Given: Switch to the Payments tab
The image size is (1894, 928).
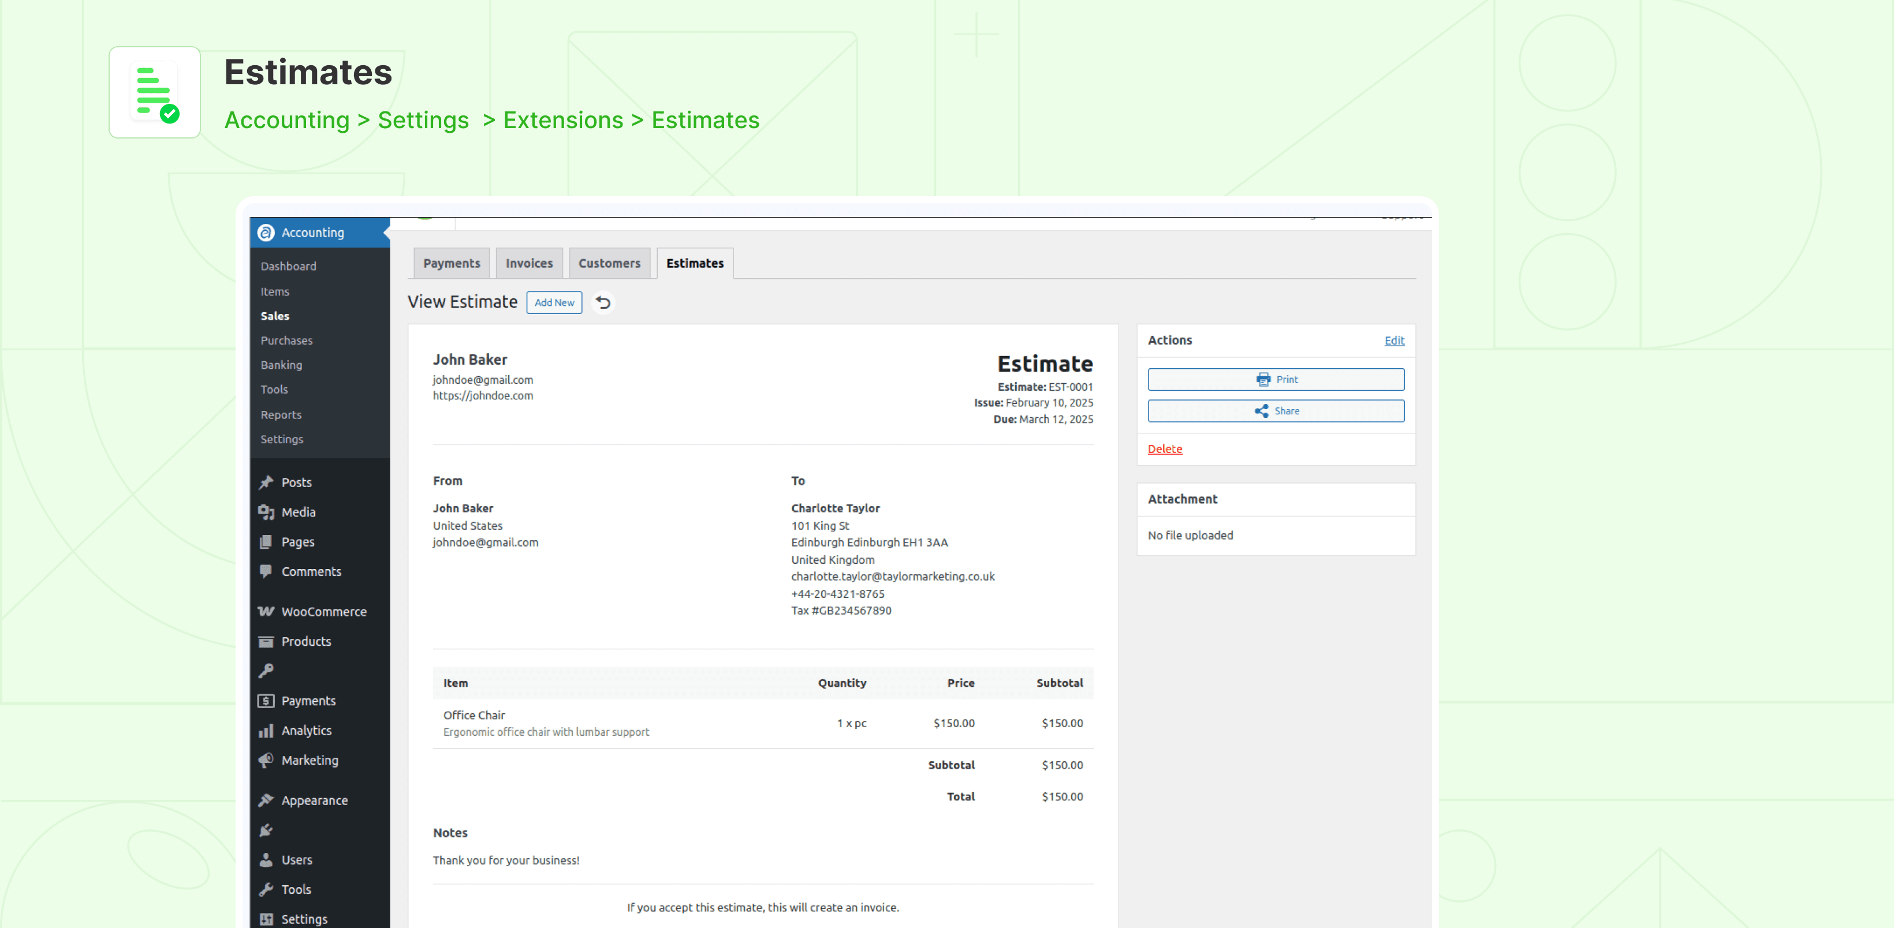Looking at the screenshot, I should tap(452, 263).
